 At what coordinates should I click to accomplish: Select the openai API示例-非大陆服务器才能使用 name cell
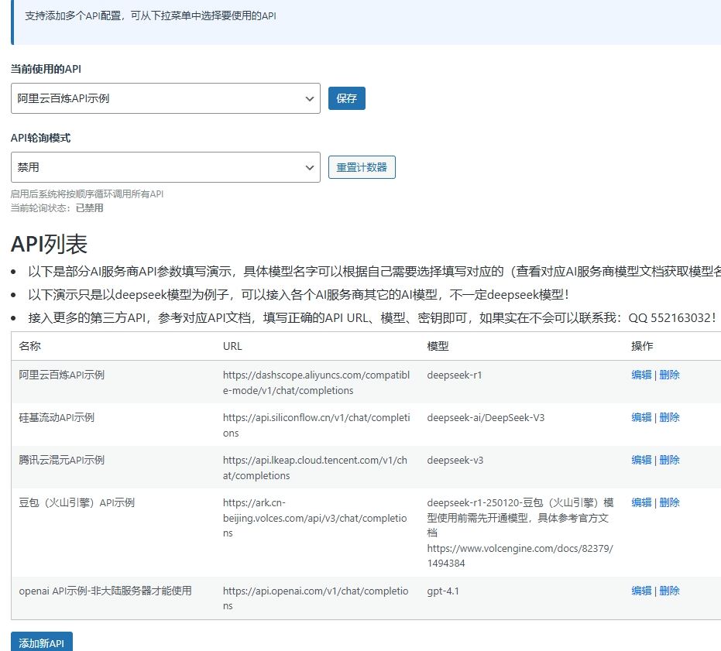click(x=105, y=591)
